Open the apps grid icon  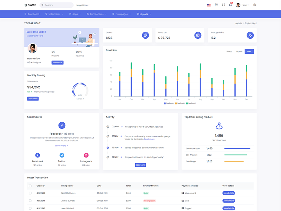[x=216, y=5]
